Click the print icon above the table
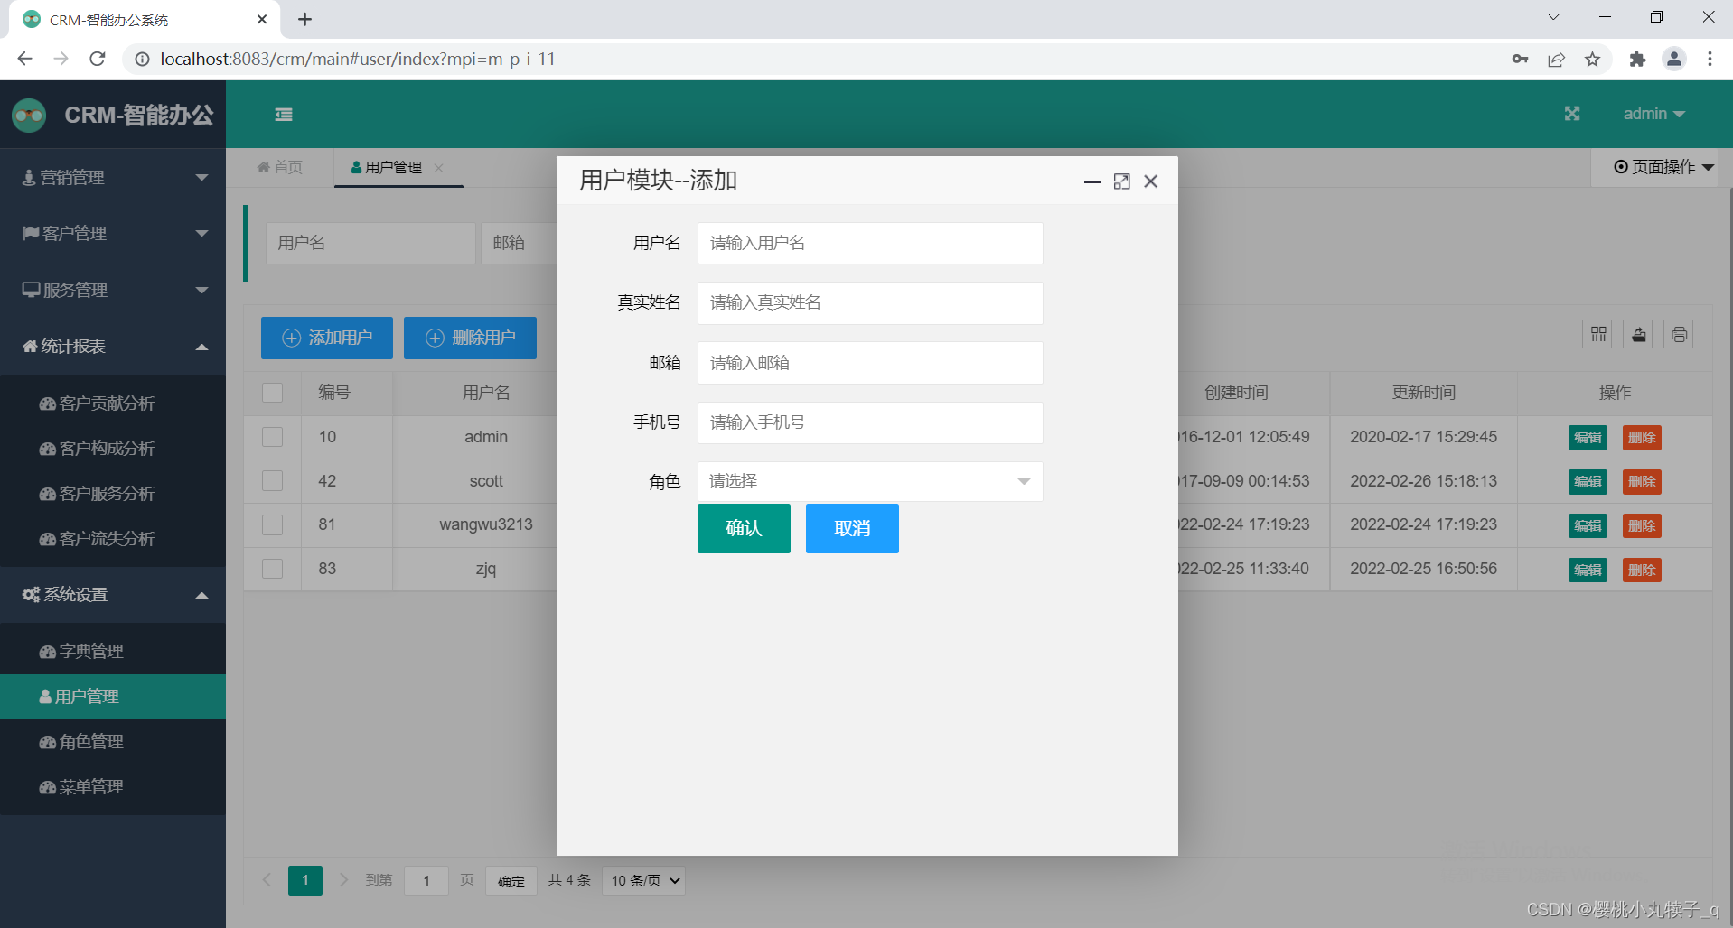This screenshot has width=1733, height=928. click(x=1679, y=334)
